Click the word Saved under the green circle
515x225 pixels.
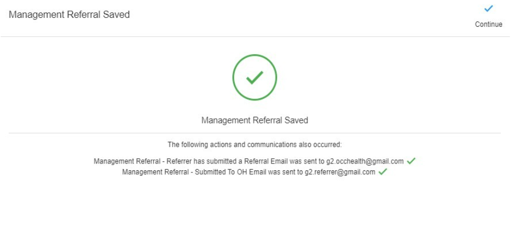pyautogui.click(x=297, y=120)
